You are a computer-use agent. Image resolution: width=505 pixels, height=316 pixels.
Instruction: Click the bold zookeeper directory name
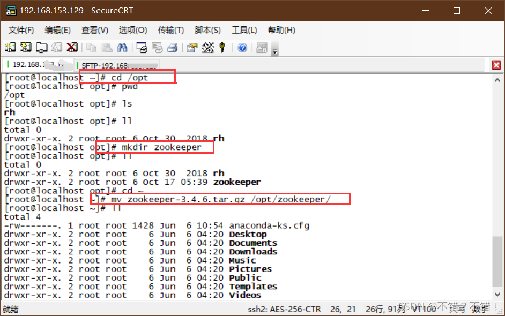(237, 182)
